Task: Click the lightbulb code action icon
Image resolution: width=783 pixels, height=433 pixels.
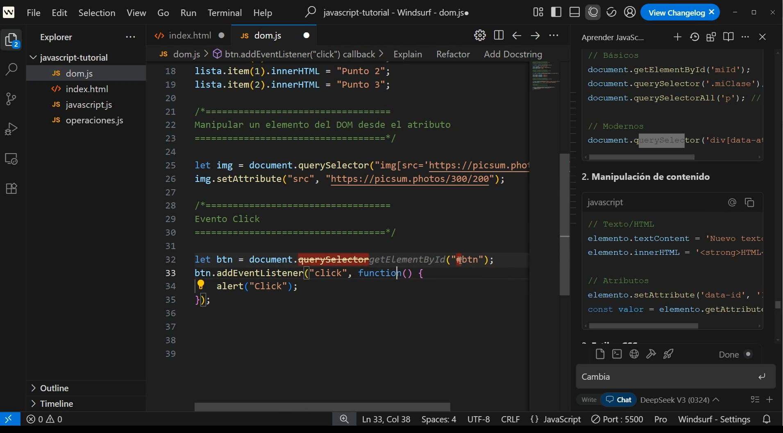Action: click(201, 284)
